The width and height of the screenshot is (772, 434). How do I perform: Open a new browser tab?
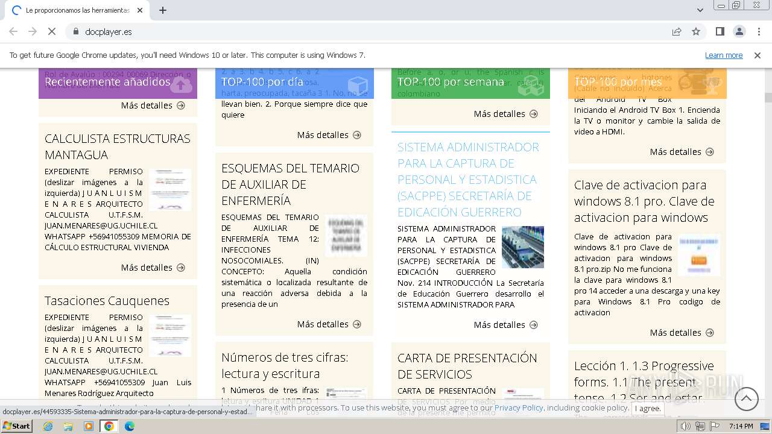click(x=163, y=10)
